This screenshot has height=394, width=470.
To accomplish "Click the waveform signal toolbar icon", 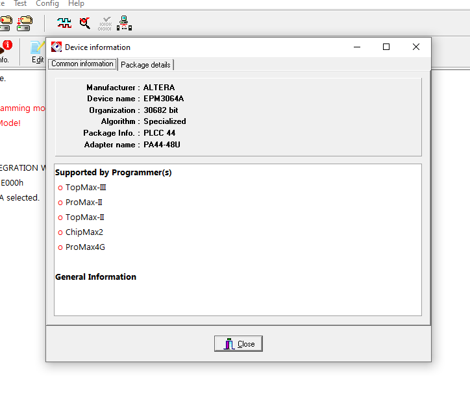I will (64, 23).
